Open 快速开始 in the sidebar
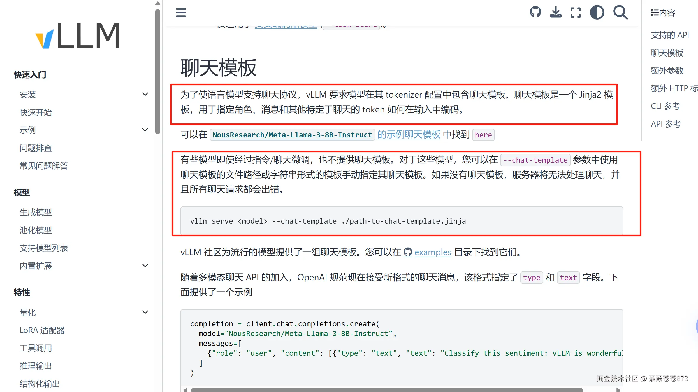 click(36, 112)
